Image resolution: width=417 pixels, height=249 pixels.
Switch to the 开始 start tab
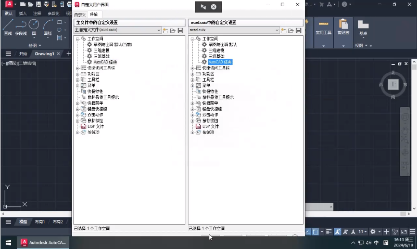[x=23, y=54]
